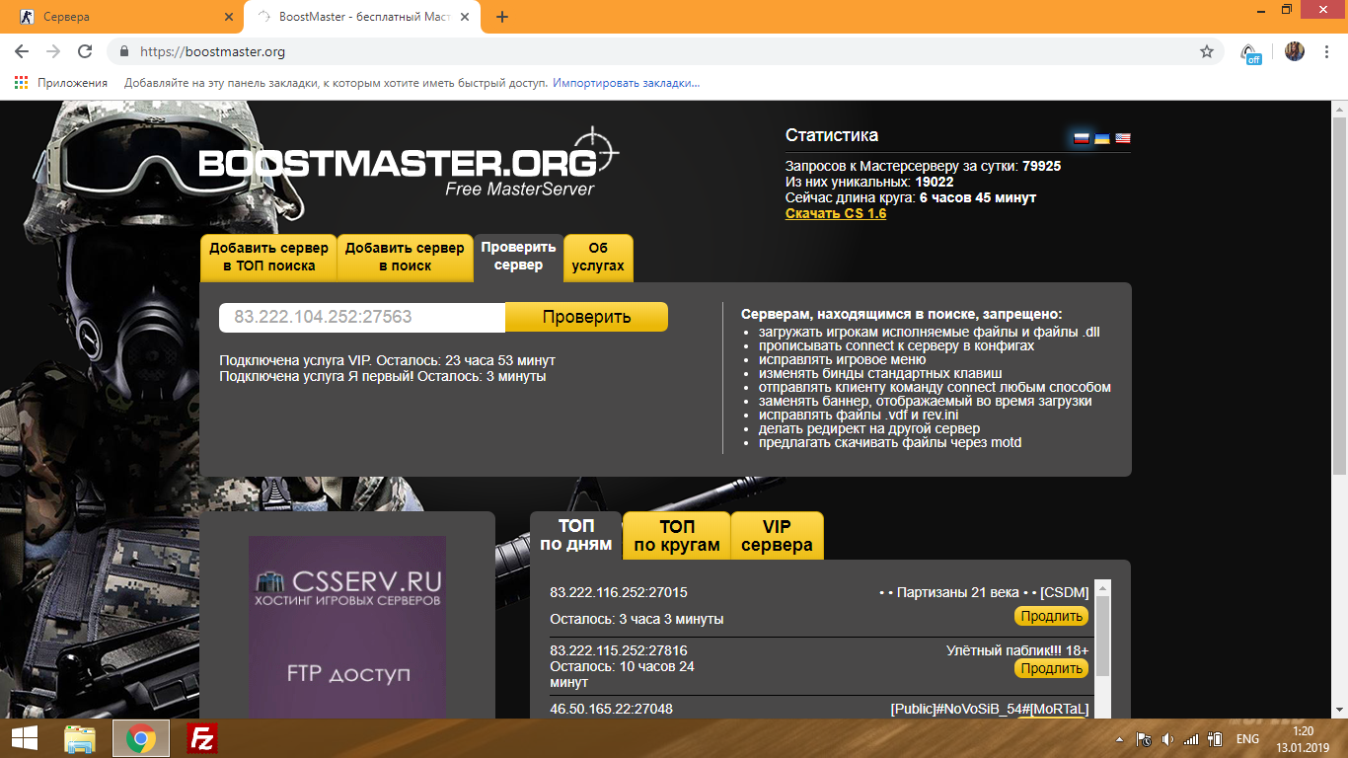Open the network signal icon in the tray
The width and height of the screenshot is (1348, 758).
point(1191,738)
